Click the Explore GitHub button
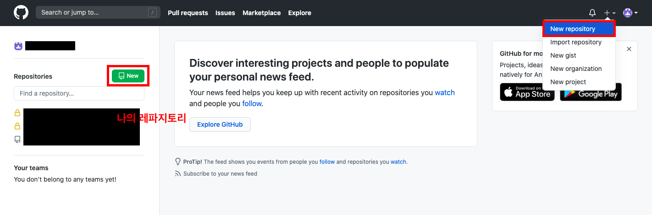This screenshot has width=652, height=215. pyautogui.click(x=220, y=124)
